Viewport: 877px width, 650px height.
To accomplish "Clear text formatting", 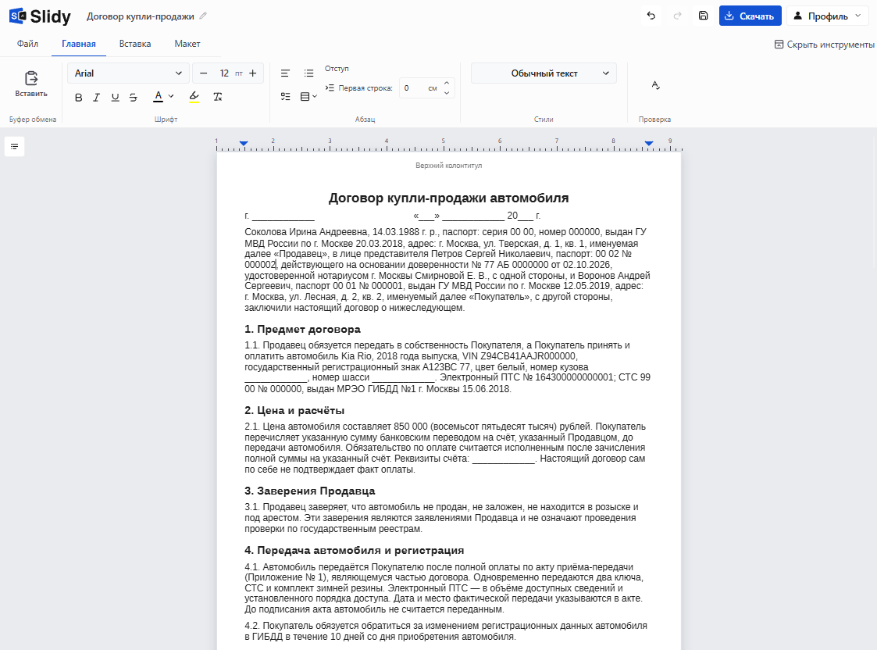I will click(218, 98).
